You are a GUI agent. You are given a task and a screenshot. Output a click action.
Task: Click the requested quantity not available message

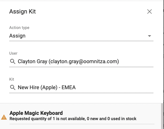tap(73, 119)
